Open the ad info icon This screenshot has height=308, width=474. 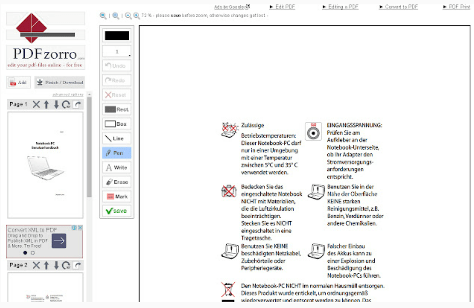pos(74,228)
